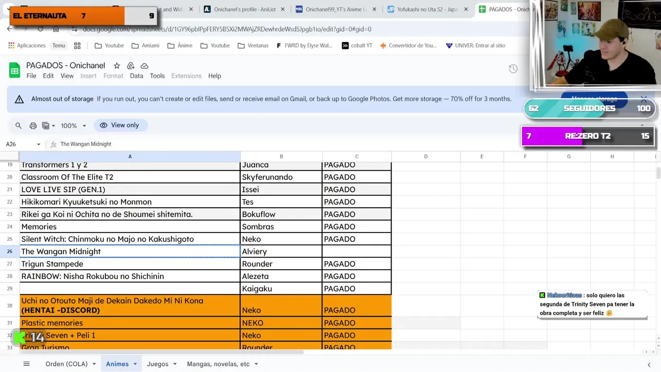Open the Convertidor de You... bookmark
Screen dimensions: 661x372
tap(408, 45)
